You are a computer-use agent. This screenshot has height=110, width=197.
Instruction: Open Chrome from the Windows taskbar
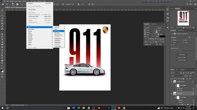pos(124,108)
